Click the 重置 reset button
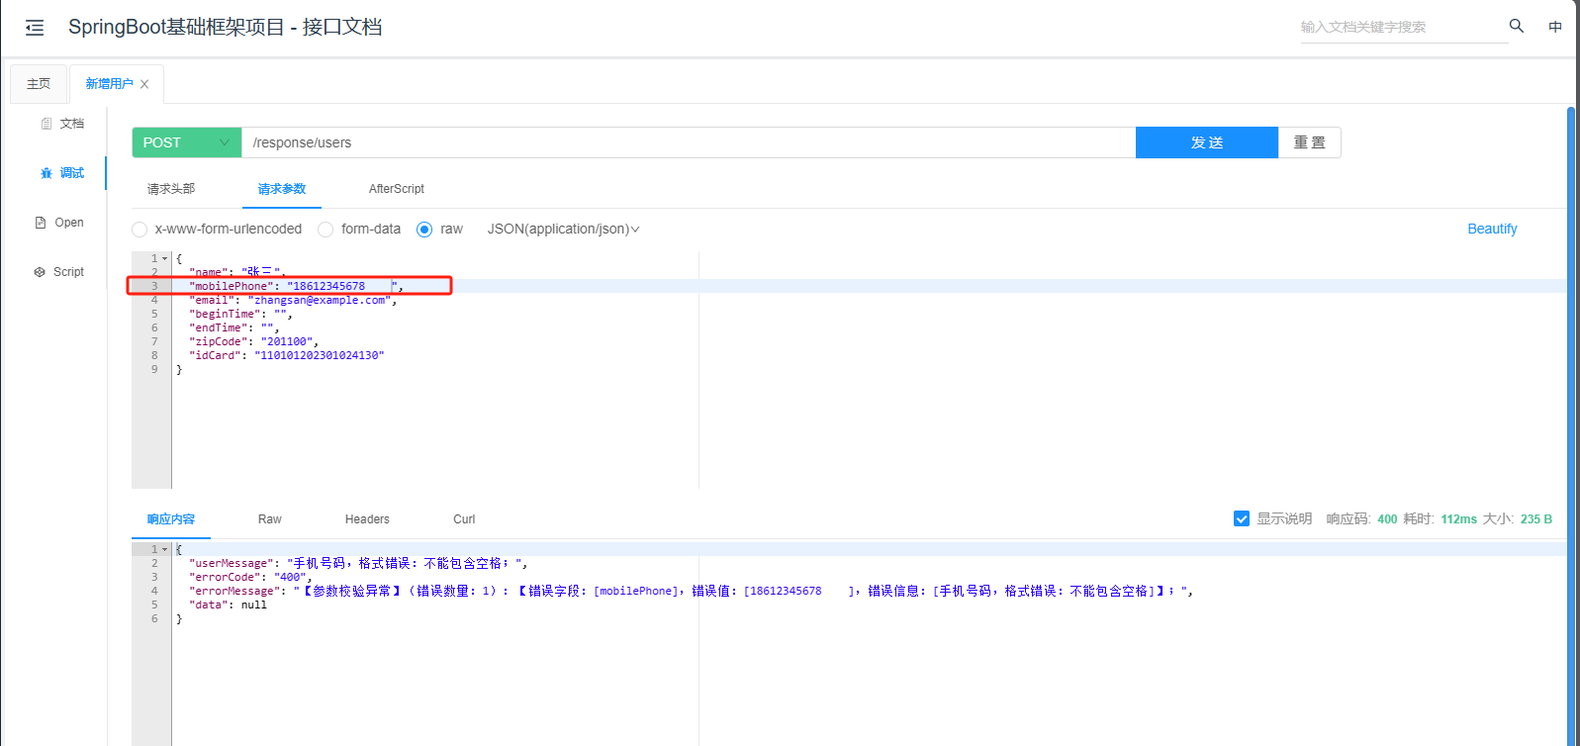The image size is (1580, 746). coord(1310,142)
